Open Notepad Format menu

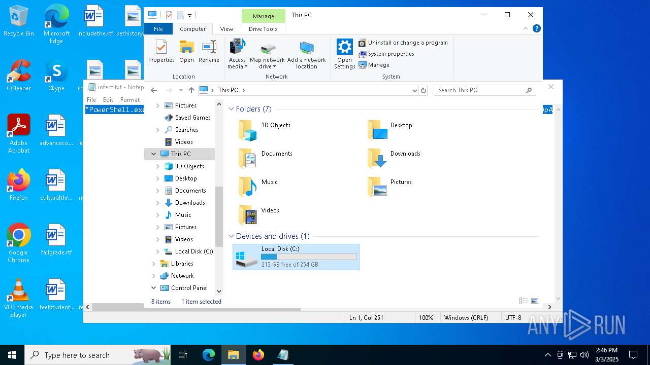pos(130,100)
